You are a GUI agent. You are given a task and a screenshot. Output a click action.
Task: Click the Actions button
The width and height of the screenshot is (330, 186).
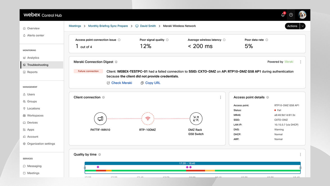click(292, 26)
